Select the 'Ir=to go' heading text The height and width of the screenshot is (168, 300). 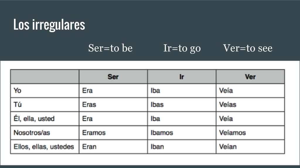[x=182, y=48]
